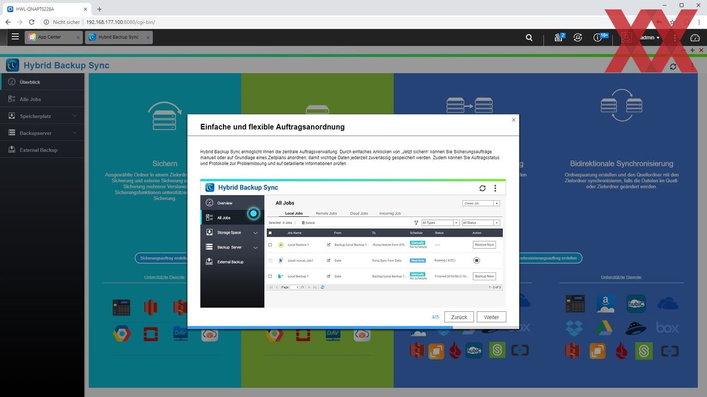Click the Sicherungsauftrag erstellen button

163,258
